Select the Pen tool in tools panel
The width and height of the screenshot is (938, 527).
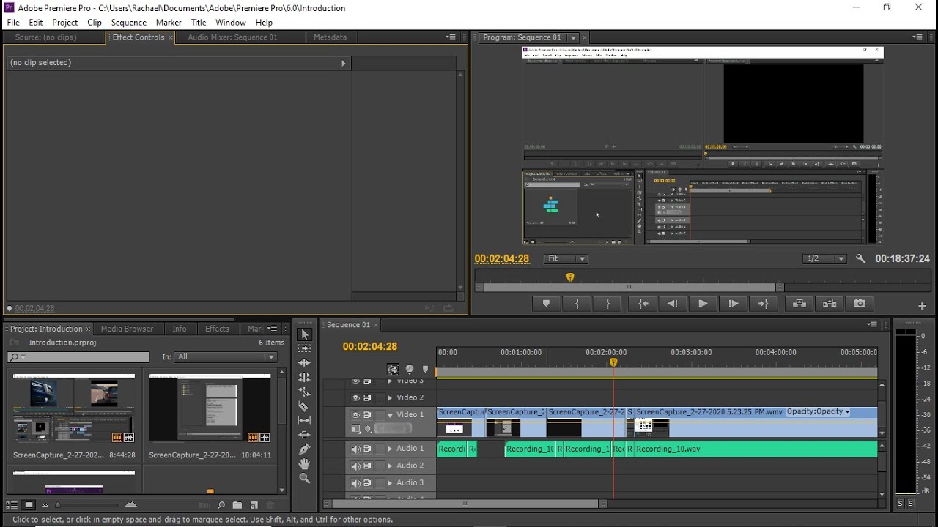[x=304, y=449]
